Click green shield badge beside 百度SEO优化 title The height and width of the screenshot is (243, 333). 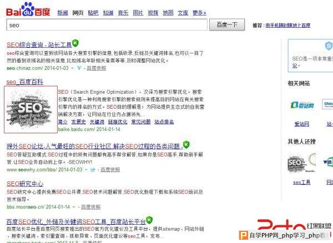[x=149, y=220]
